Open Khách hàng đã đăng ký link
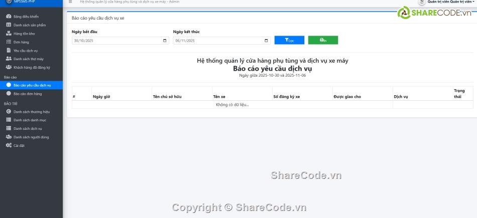This screenshot has width=477, height=218. coord(32,67)
